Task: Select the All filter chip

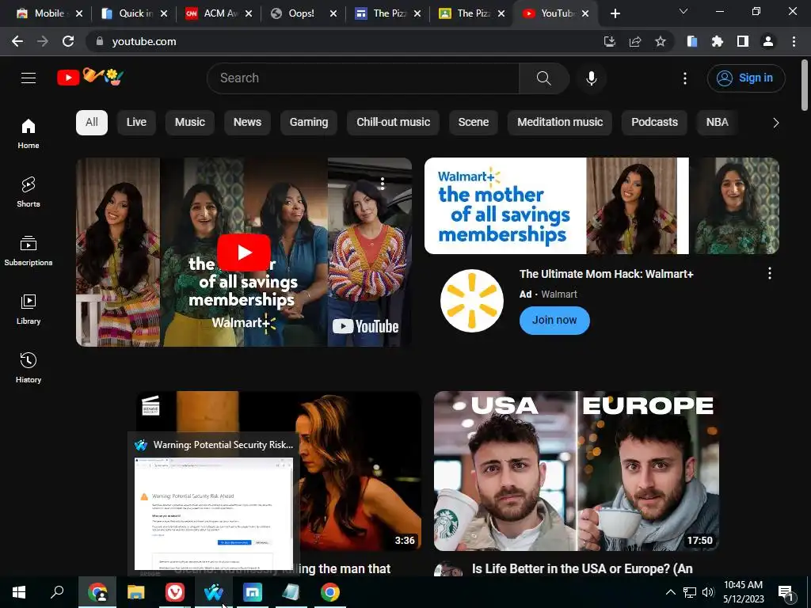Action: (92, 123)
